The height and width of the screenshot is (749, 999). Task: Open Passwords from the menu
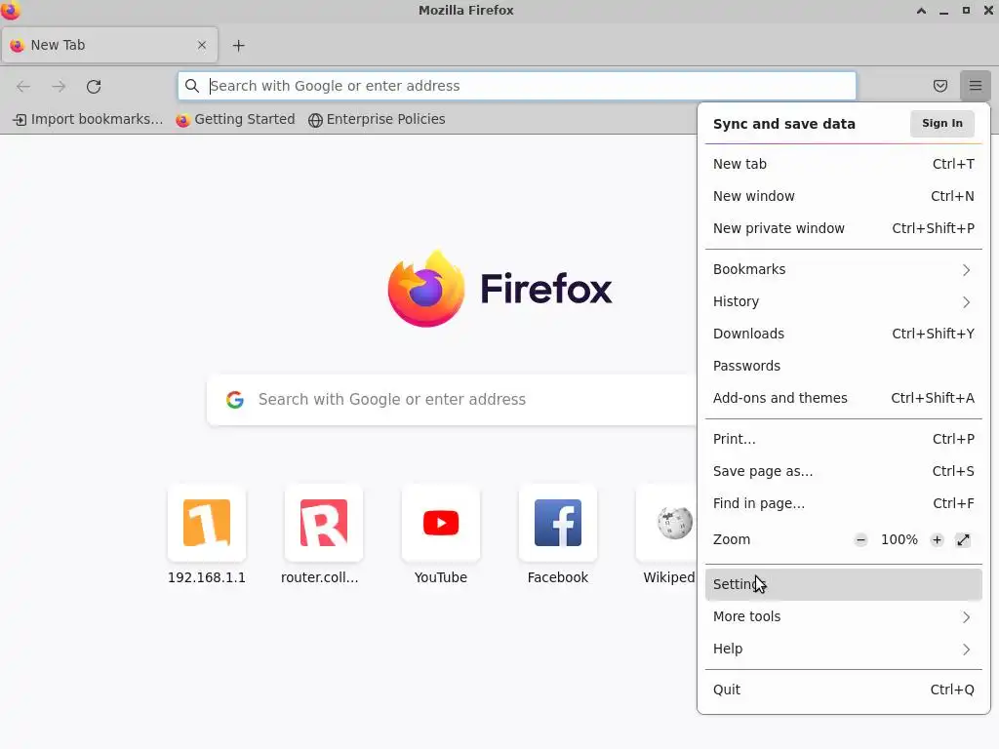coord(844,367)
